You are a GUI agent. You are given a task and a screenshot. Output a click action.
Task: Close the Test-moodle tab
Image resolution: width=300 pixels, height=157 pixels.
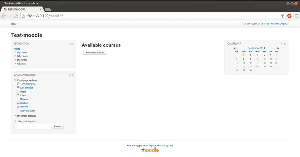tap(40, 9)
